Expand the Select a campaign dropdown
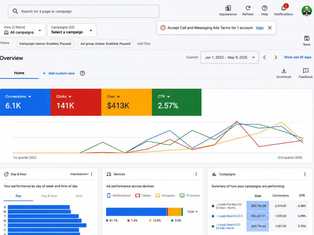This screenshot has height=235, width=314. tap(72, 30)
